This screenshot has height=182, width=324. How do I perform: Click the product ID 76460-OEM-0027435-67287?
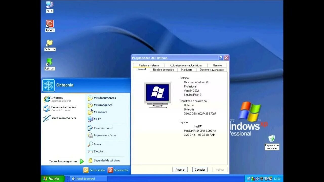click(x=200, y=114)
